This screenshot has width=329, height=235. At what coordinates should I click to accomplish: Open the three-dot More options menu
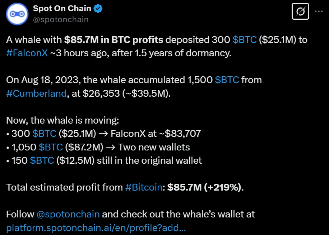point(319,11)
